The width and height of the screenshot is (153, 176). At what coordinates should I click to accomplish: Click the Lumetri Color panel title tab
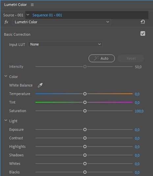pos(15,5)
